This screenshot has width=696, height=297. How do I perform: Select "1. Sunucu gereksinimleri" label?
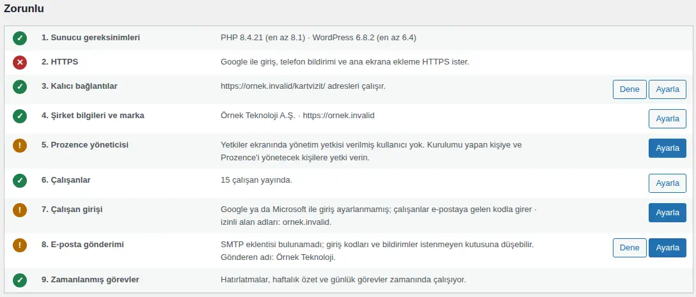(91, 38)
